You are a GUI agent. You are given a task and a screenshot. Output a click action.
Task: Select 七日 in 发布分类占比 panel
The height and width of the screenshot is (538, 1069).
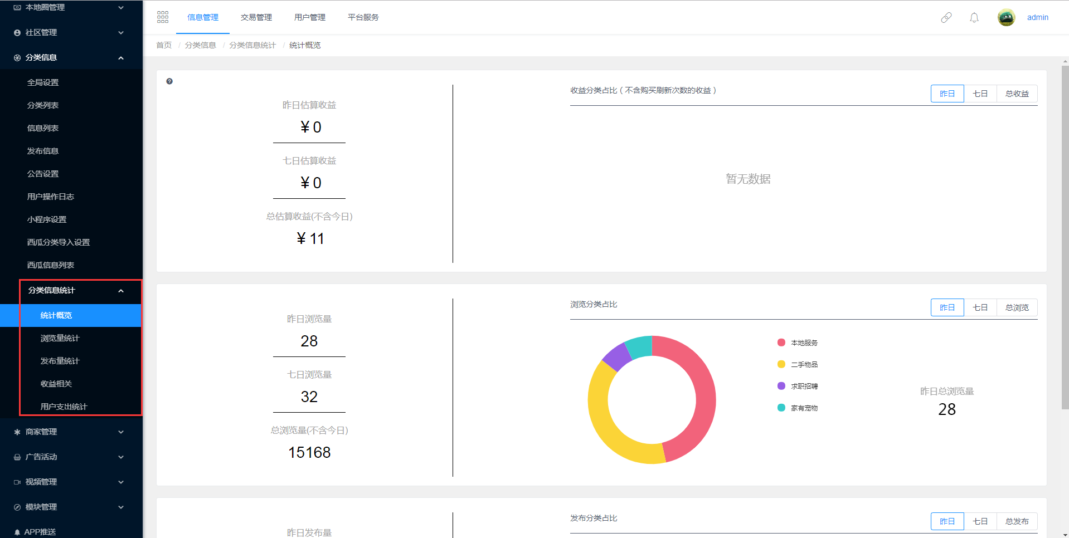[980, 521]
